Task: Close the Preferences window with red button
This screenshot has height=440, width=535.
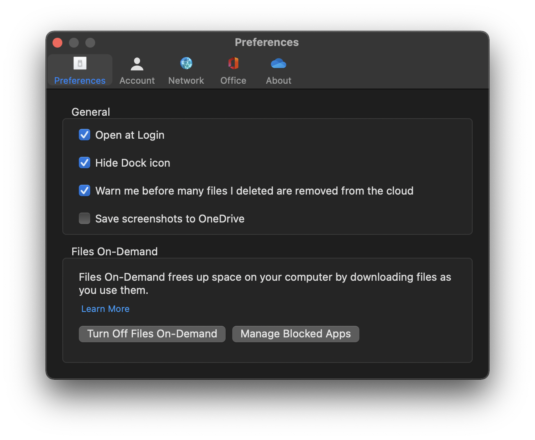Action: point(57,43)
